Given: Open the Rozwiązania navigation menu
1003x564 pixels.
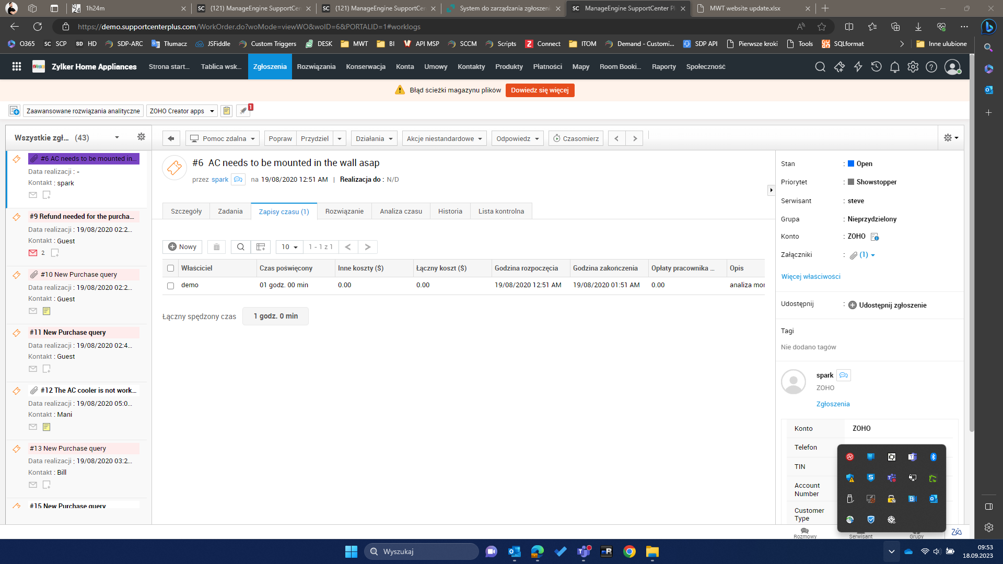Looking at the screenshot, I should coord(316,67).
